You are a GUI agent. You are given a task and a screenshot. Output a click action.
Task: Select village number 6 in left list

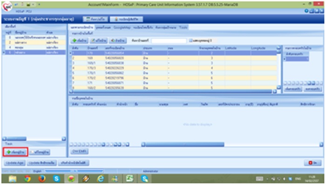(35, 53)
